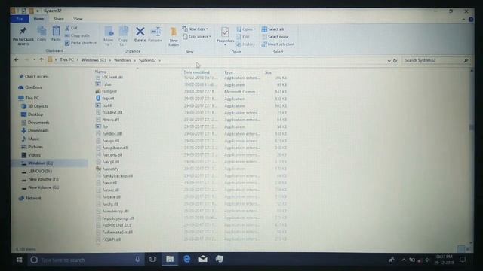Click the History command
483x271 pixels.
point(245,44)
